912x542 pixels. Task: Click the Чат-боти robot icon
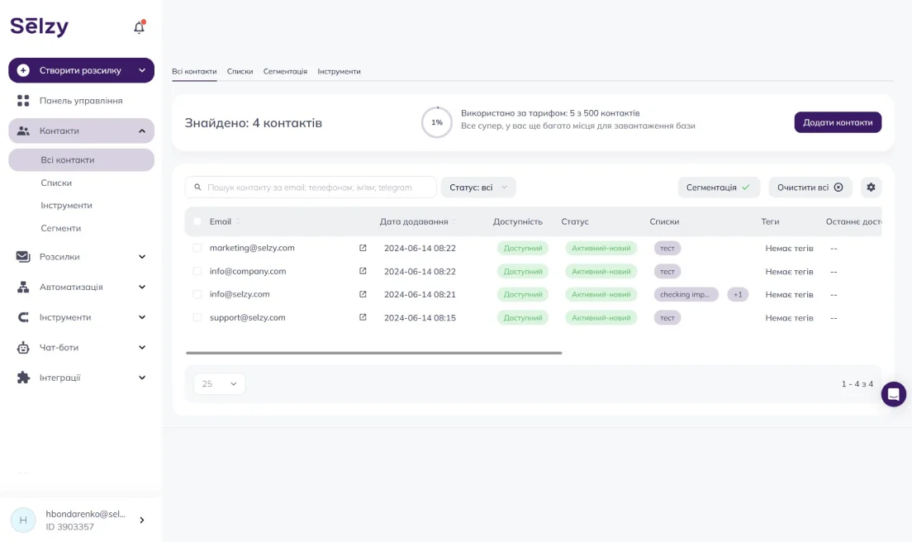pos(23,347)
